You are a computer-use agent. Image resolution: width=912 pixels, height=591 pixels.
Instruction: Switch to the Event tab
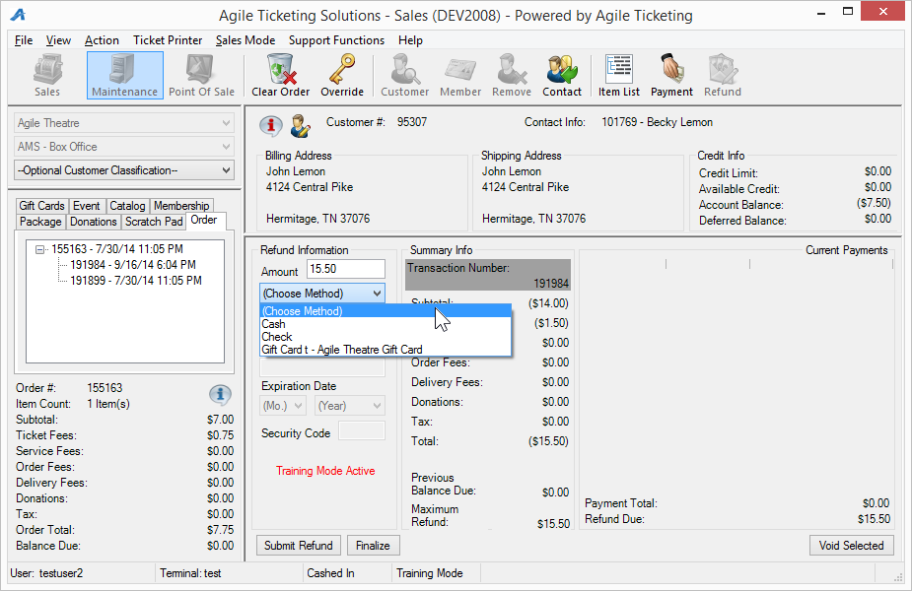tap(86, 206)
